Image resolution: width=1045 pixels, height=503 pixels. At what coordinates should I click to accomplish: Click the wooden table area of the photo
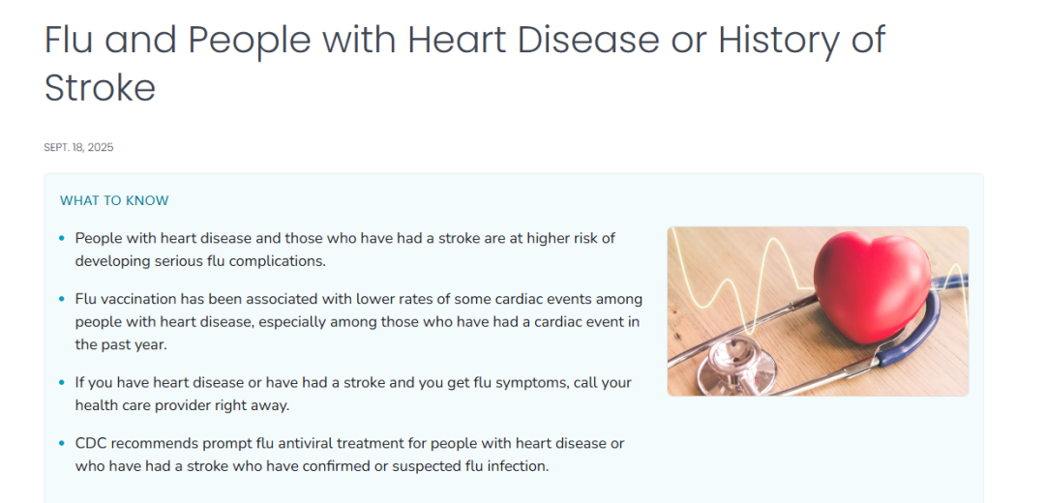coord(716,247)
